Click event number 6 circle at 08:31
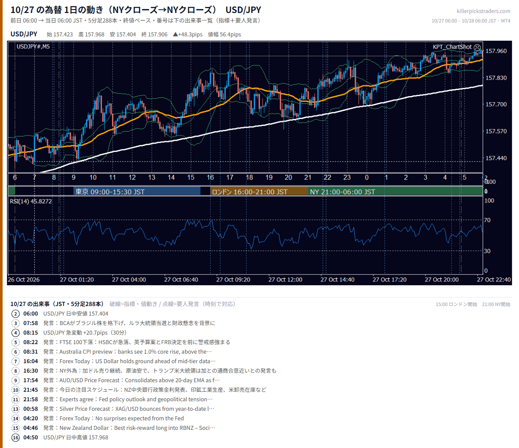Viewport: 519px width, 448px height. [x=16, y=352]
